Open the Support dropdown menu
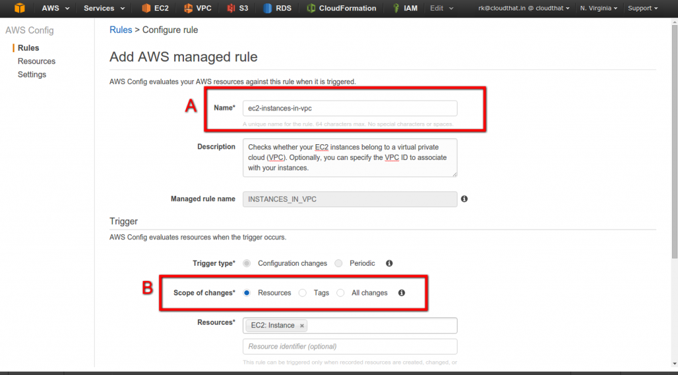The width and height of the screenshot is (678, 375). click(x=642, y=8)
